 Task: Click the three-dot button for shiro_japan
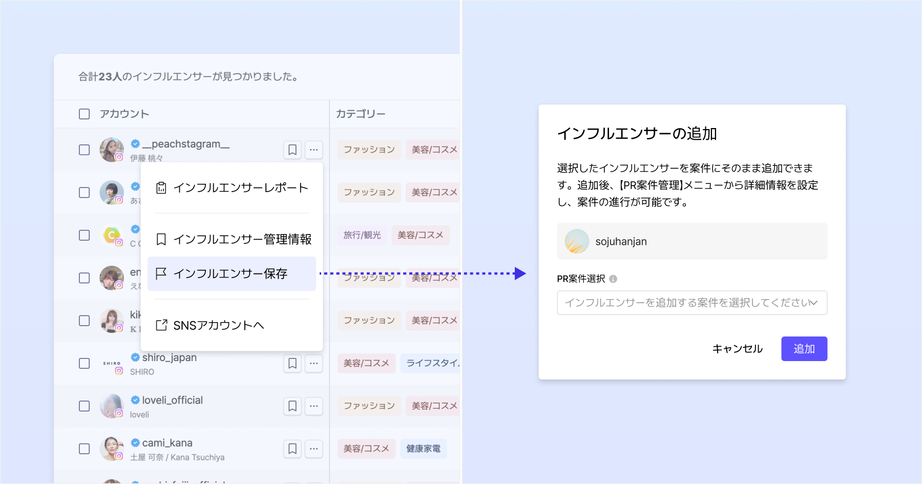(x=314, y=363)
